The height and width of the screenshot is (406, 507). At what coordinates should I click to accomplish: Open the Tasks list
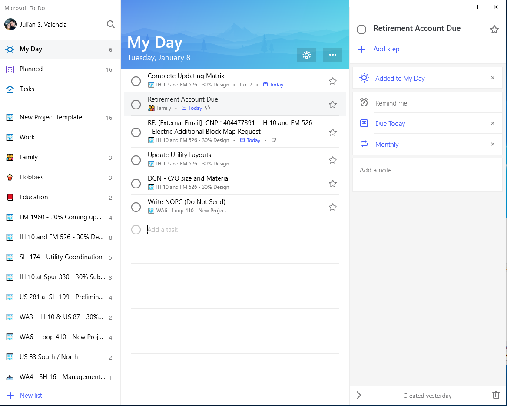(x=60, y=89)
